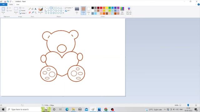The width and height of the screenshot is (200, 112).
Task: Click the teddy bear's nose on canvas
Action: click(x=62, y=49)
